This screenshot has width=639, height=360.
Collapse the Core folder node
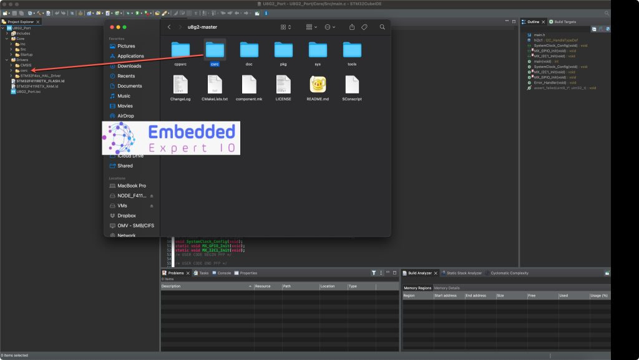7,39
